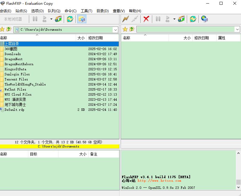This screenshot has width=241, height=196.
Task: Click the disconnect plug icon
Action: click(x=135, y=19)
